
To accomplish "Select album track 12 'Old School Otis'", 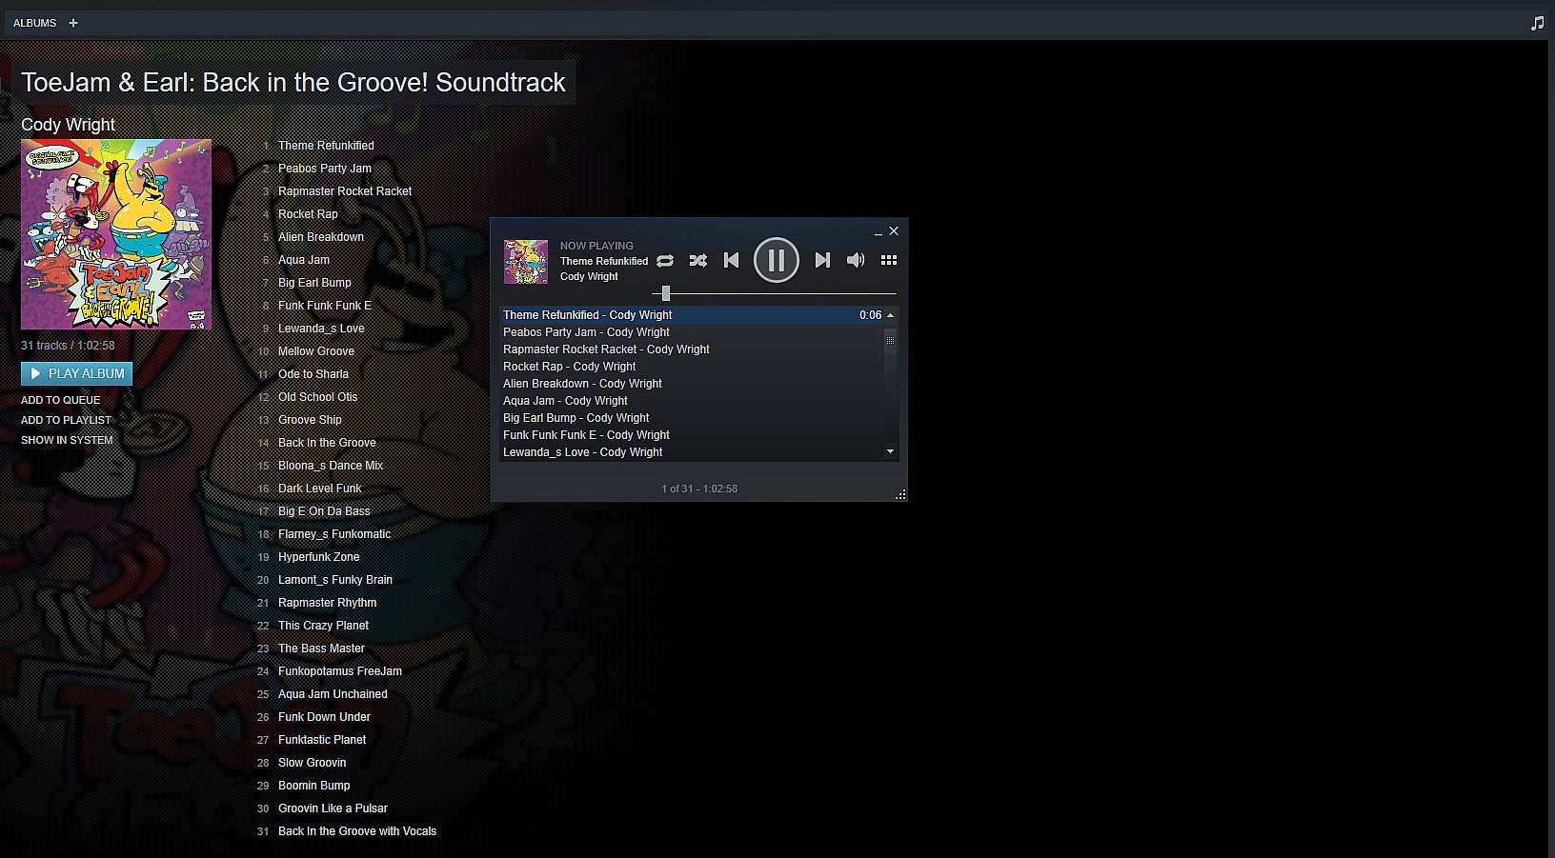I will [x=318, y=397].
